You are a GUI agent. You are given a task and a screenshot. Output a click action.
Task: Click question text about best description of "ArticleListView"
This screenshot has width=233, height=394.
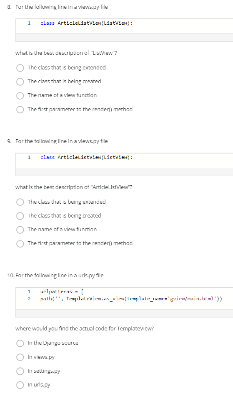pyautogui.click(x=74, y=187)
